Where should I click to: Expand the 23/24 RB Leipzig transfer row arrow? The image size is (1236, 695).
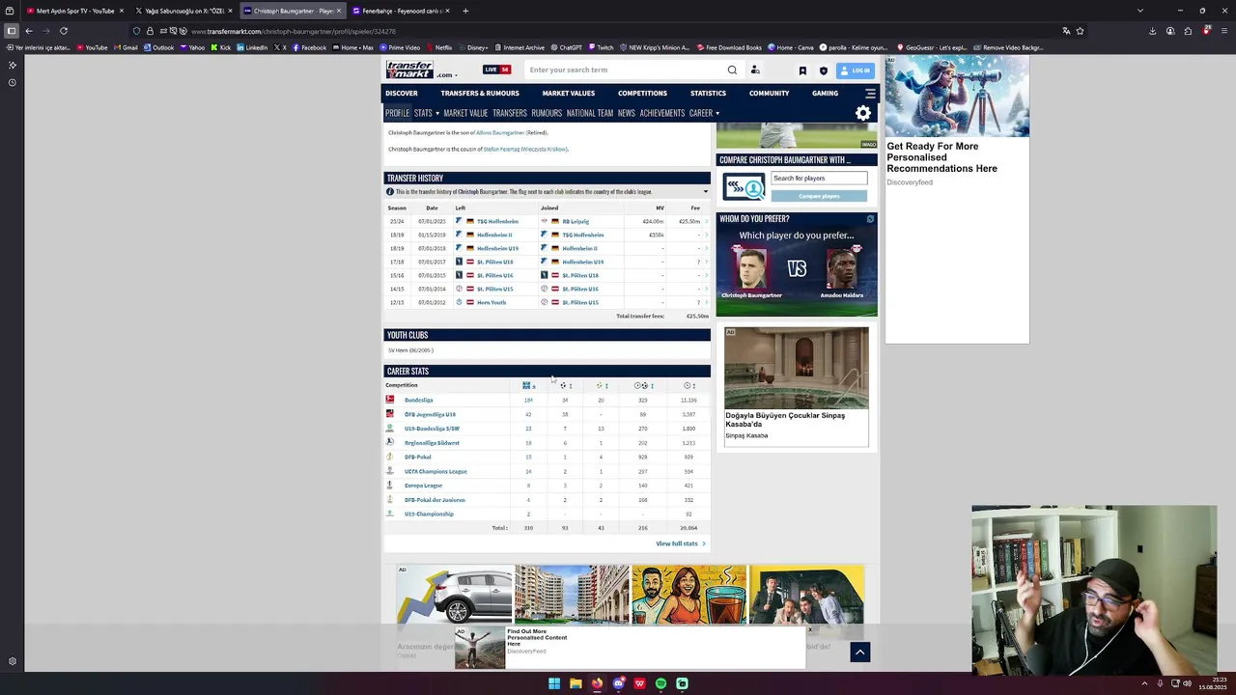[x=706, y=221]
